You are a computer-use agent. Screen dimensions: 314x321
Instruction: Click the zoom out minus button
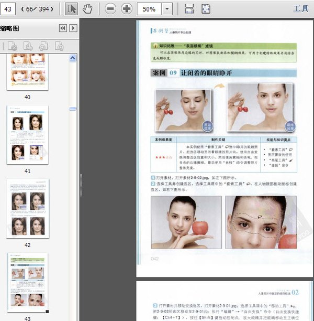click(110, 9)
